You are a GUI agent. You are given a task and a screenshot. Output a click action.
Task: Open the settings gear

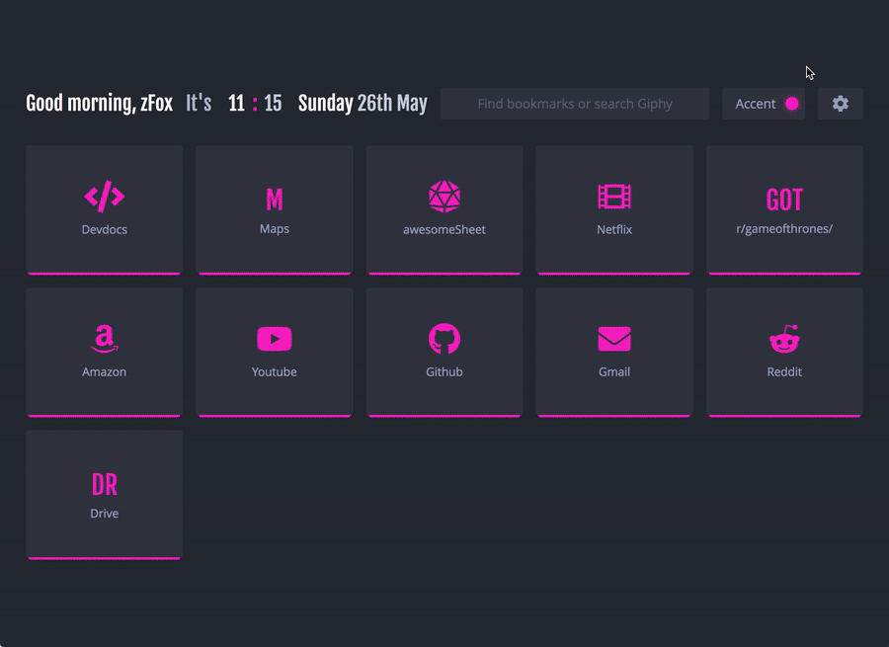[x=840, y=103]
